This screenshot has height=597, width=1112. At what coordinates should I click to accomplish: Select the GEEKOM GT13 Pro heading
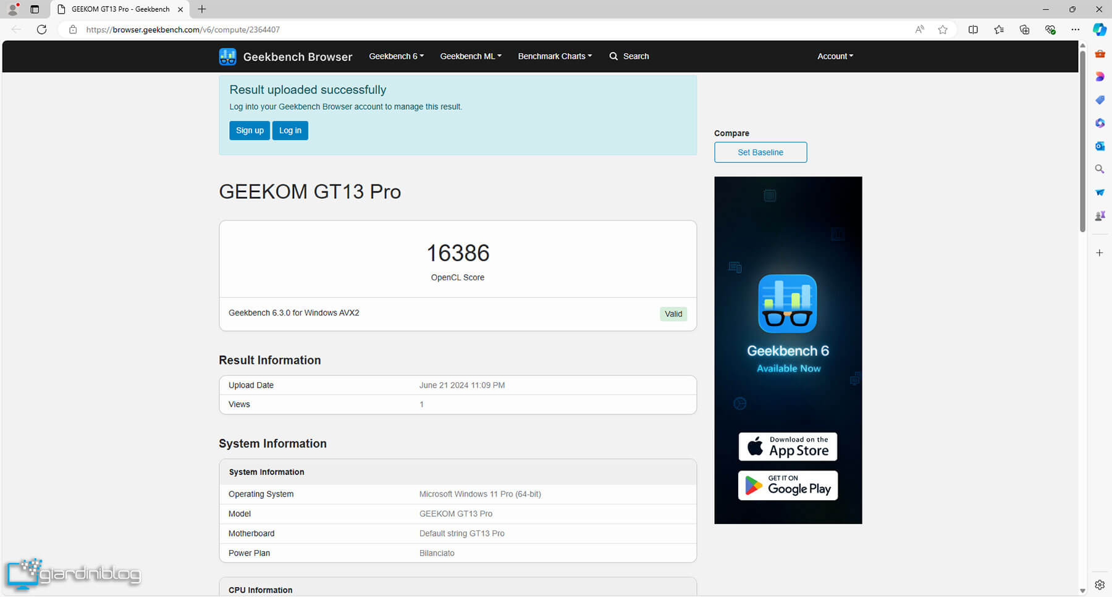[x=310, y=191]
